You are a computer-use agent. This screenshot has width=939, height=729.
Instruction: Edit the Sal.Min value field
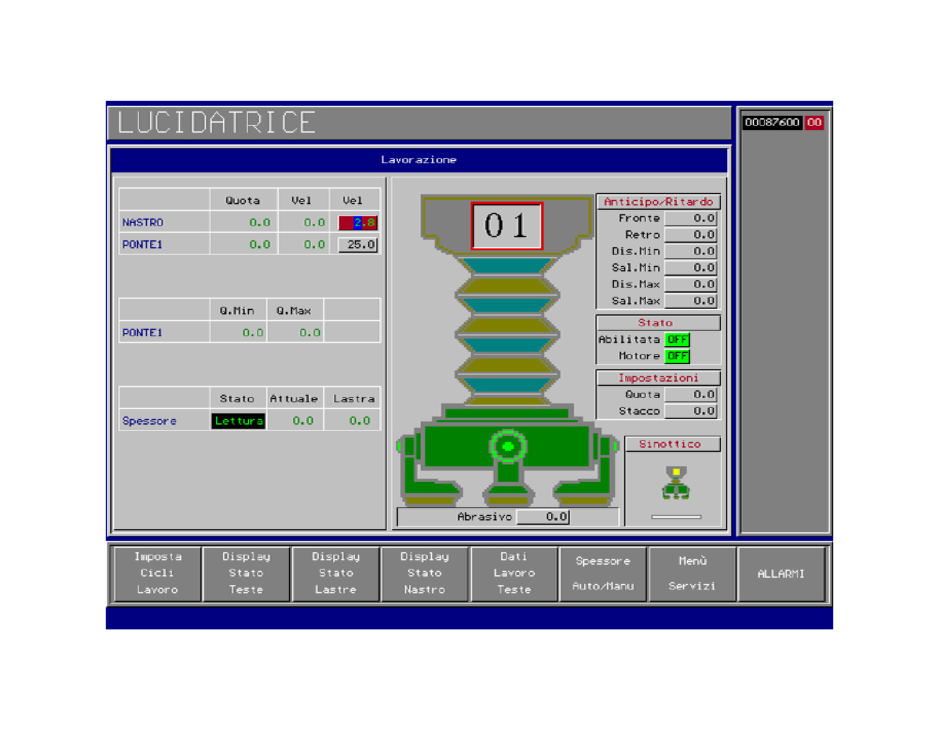[x=691, y=268]
